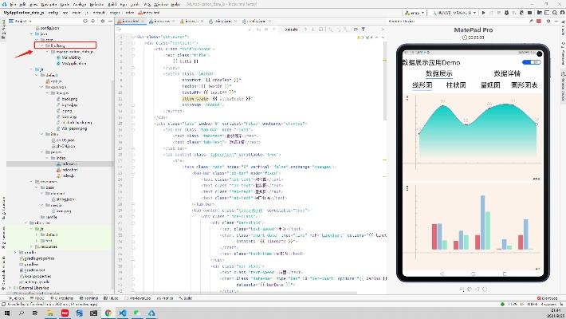Select 柱状图 tab in the preview

coord(455,84)
